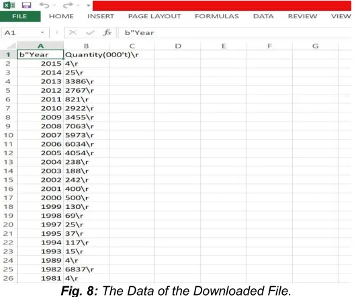
Task: Redo the last action
Action: point(68,5)
